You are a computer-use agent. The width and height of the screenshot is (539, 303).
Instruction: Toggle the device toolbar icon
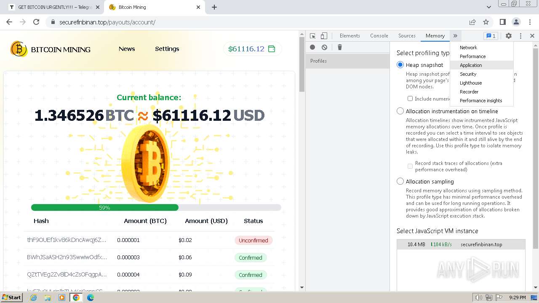pos(324,36)
